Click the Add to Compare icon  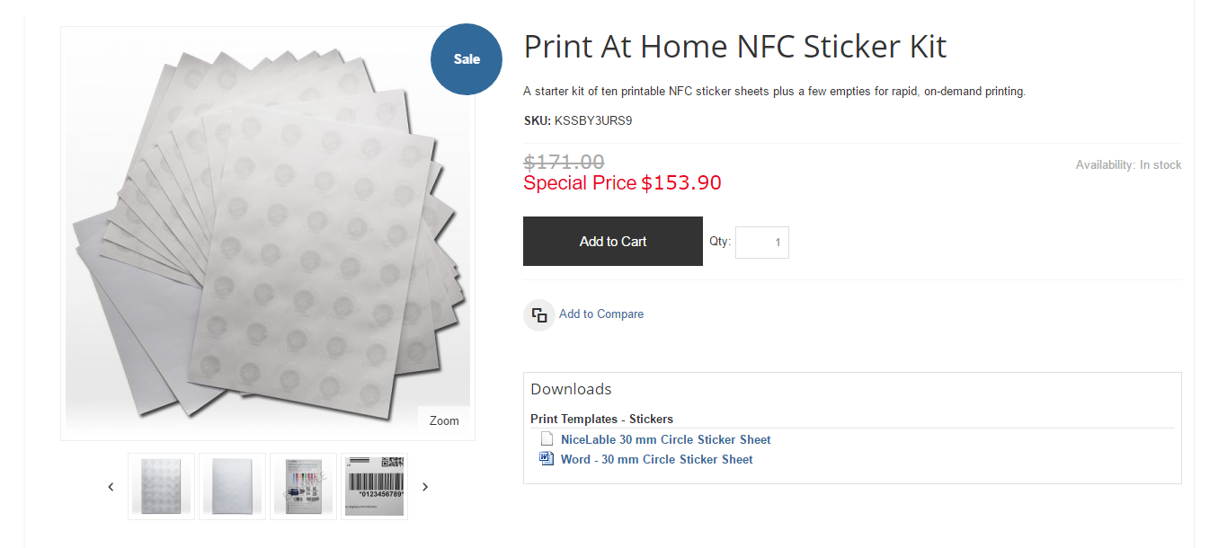point(539,314)
